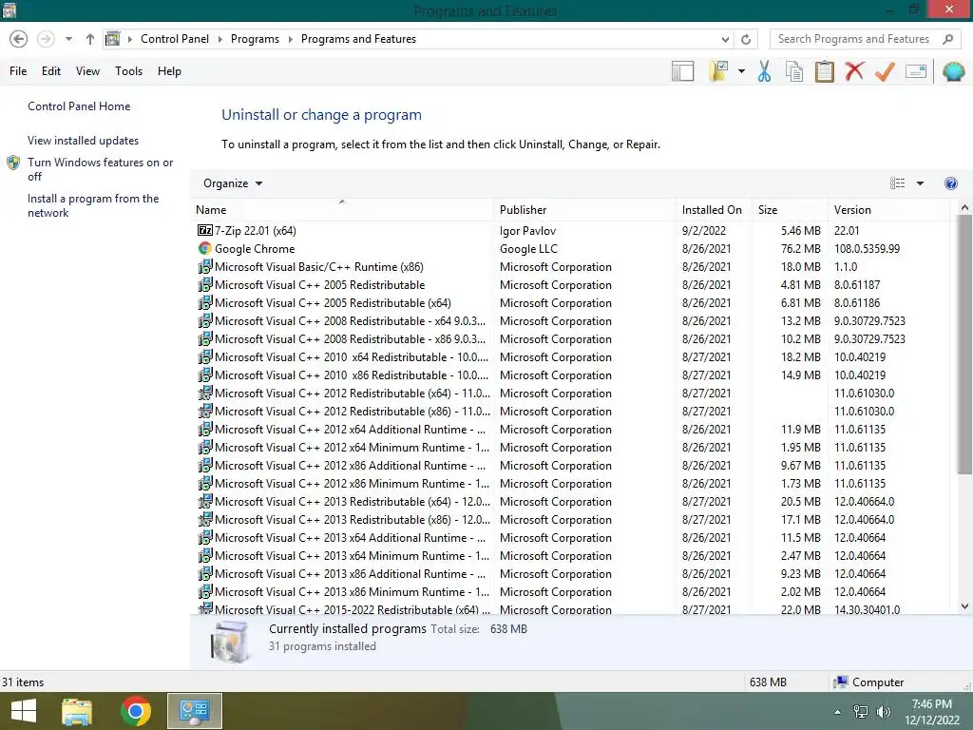Open File Explorer from the taskbar
The width and height of the screenshot is (973, 730).
coord(77,711)
